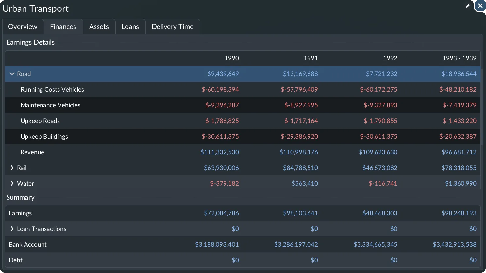The width and height of the screenshot is (486, 273).
Task: Click the 1992 column header
Action: (390, 58)
